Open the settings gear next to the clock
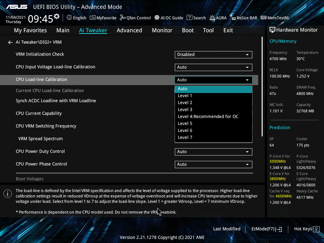324x243 pixels. coord(57,16)
